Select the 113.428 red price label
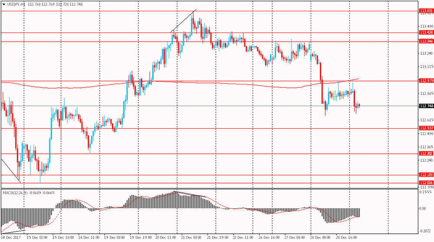 point(426,32)
